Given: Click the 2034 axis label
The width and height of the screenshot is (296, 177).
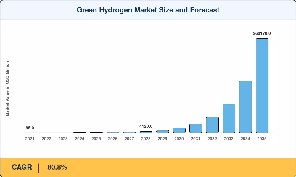Looking at the screenshot, I should (x=245, y=139).
